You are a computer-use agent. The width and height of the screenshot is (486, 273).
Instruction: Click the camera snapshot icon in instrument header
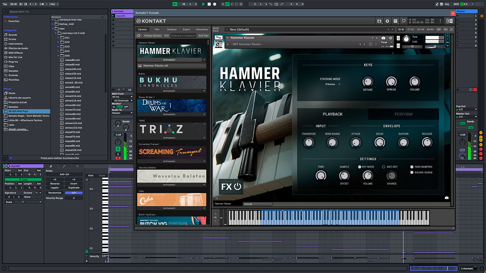pyautogui.click(x=384, y=38)
